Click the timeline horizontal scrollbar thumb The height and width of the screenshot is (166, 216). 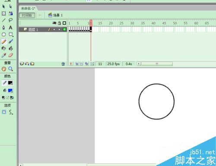click(157, 64)
